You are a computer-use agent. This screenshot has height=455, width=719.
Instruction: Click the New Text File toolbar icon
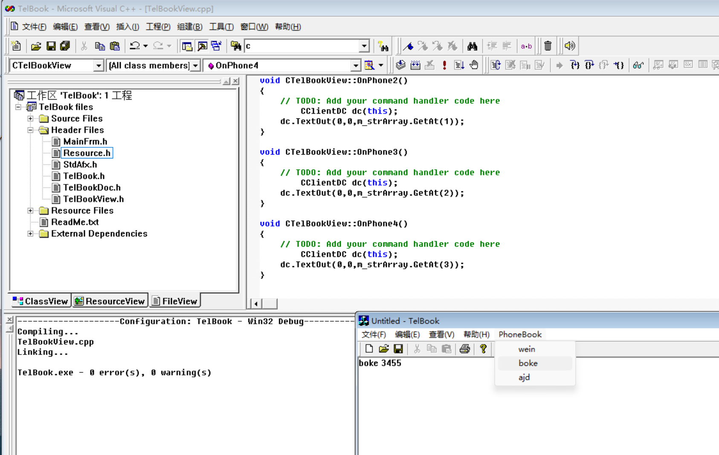[x=16, y=46]
